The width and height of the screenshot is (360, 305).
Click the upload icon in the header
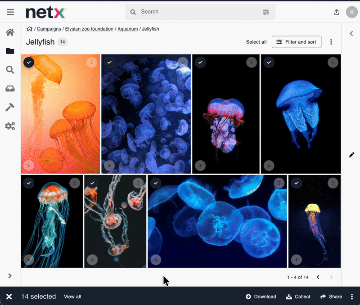[x=337, y=12]
